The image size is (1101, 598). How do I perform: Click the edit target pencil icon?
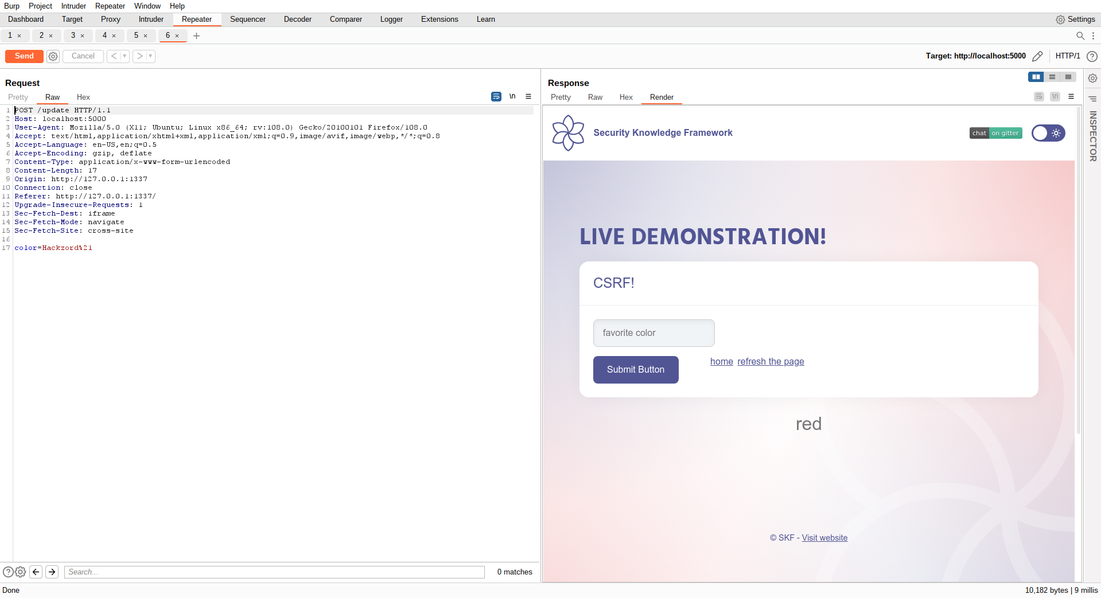coord(1037,56)
